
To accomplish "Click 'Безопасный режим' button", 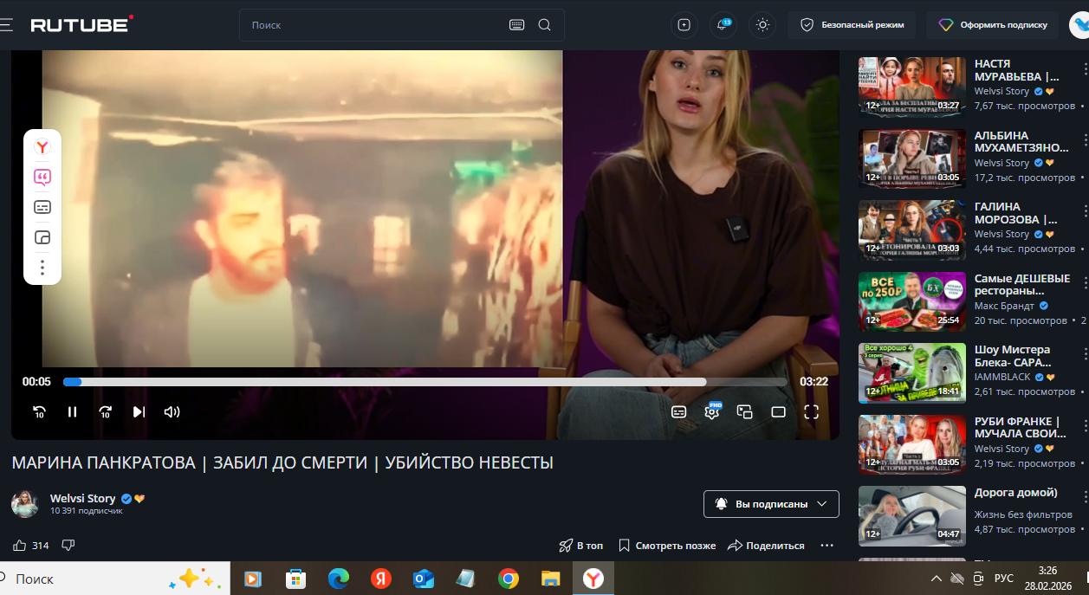I will (x=852, y=25).
